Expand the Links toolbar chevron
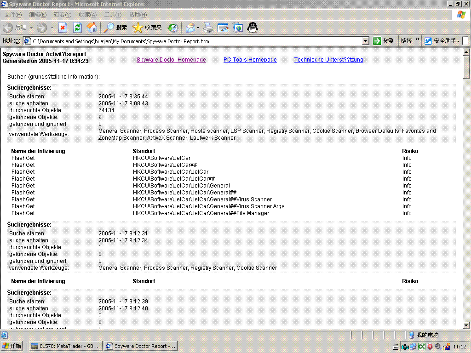The height and width of the screenshot is (353, 471). tap(418, 40)
